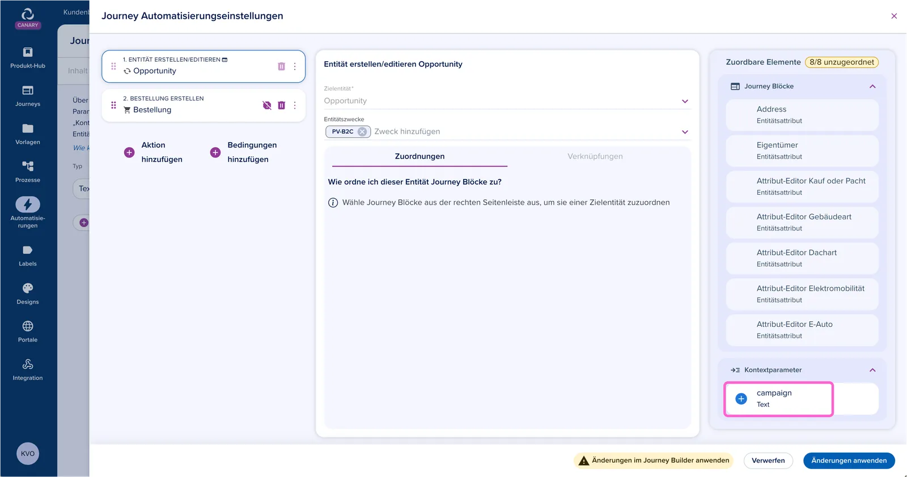Select step 1 Opportunity card
The height and width of the screenshot is (477, 907).
[x=204, y=66]
